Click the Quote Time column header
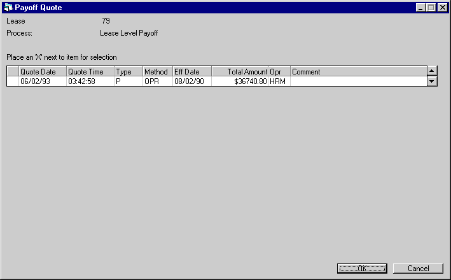The width and height of the screenshot is (451, 280). coord(90,71)
